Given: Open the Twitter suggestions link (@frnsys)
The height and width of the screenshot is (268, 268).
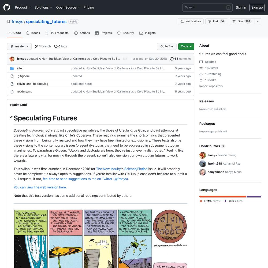Looking at the screenshot, I should [x=85, y=179].
